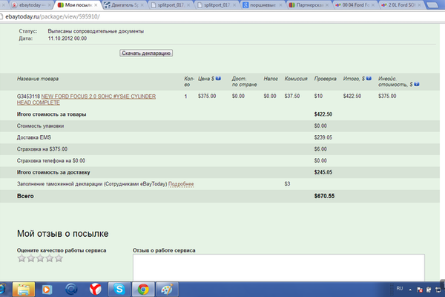Click Доставка EMS amount $239.05
Viewport: 445px width, 297px height.
[323, 137]
